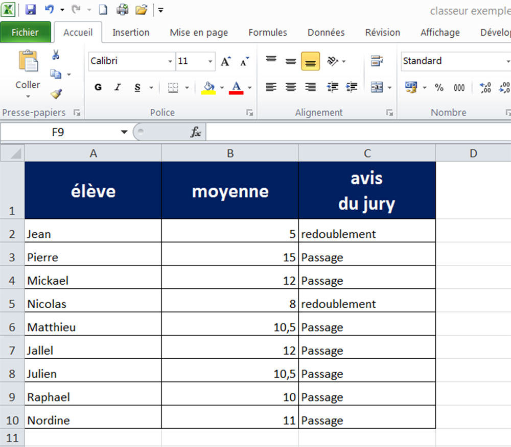Toggle middle vertical alignment
This screenshot has width=511, height=447.
click(291, 61)
